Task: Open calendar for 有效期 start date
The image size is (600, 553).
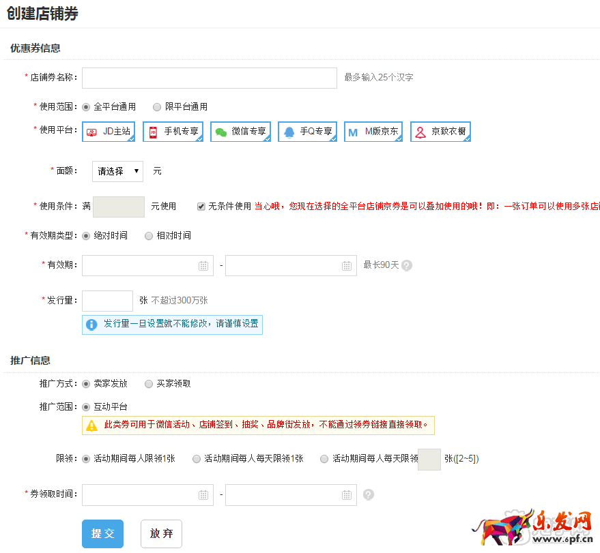Action: pos(203,266)
